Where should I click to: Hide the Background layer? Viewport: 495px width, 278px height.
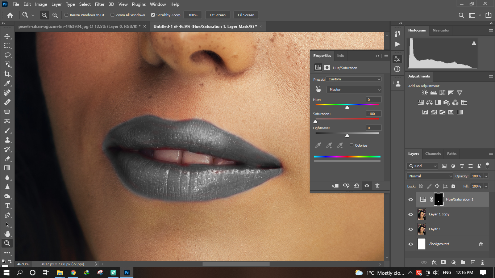(411, 244)
